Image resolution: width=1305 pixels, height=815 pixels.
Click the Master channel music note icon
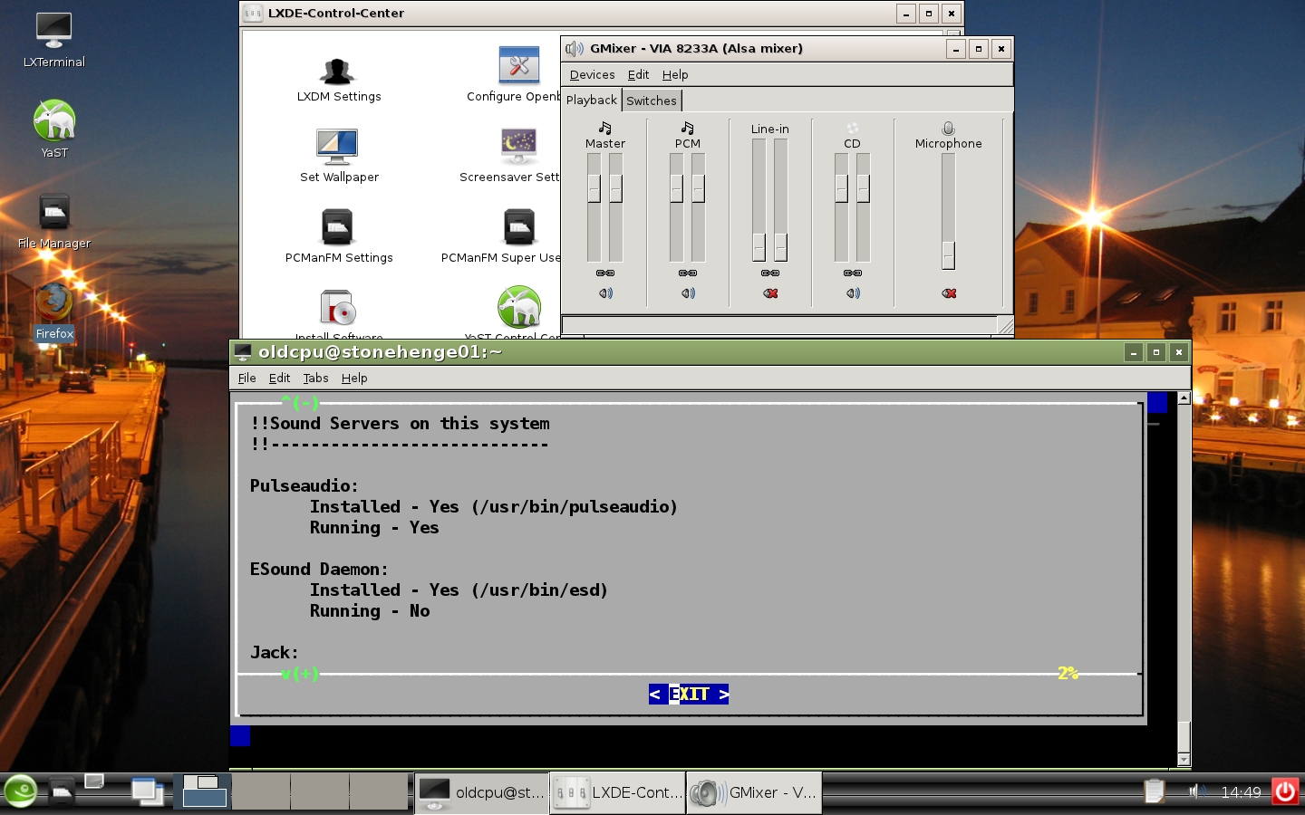pyautogui.click(x=604, y=128)
